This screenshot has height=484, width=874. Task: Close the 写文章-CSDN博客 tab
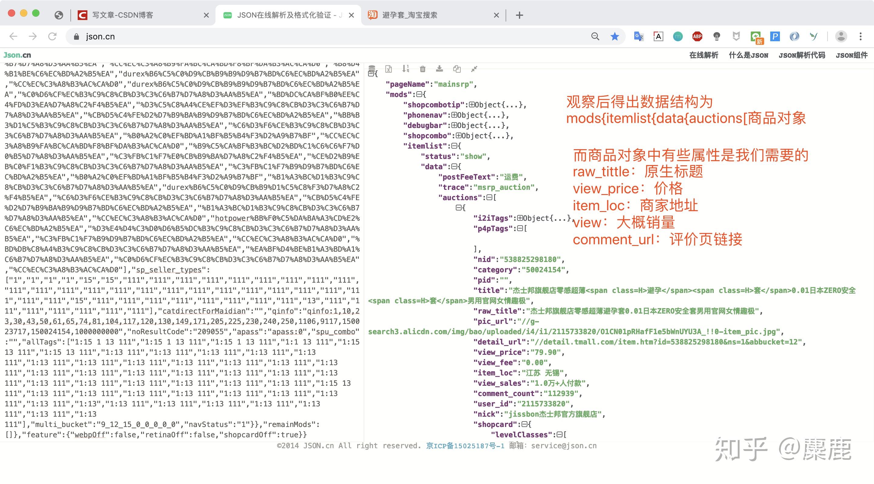point(206,15)
